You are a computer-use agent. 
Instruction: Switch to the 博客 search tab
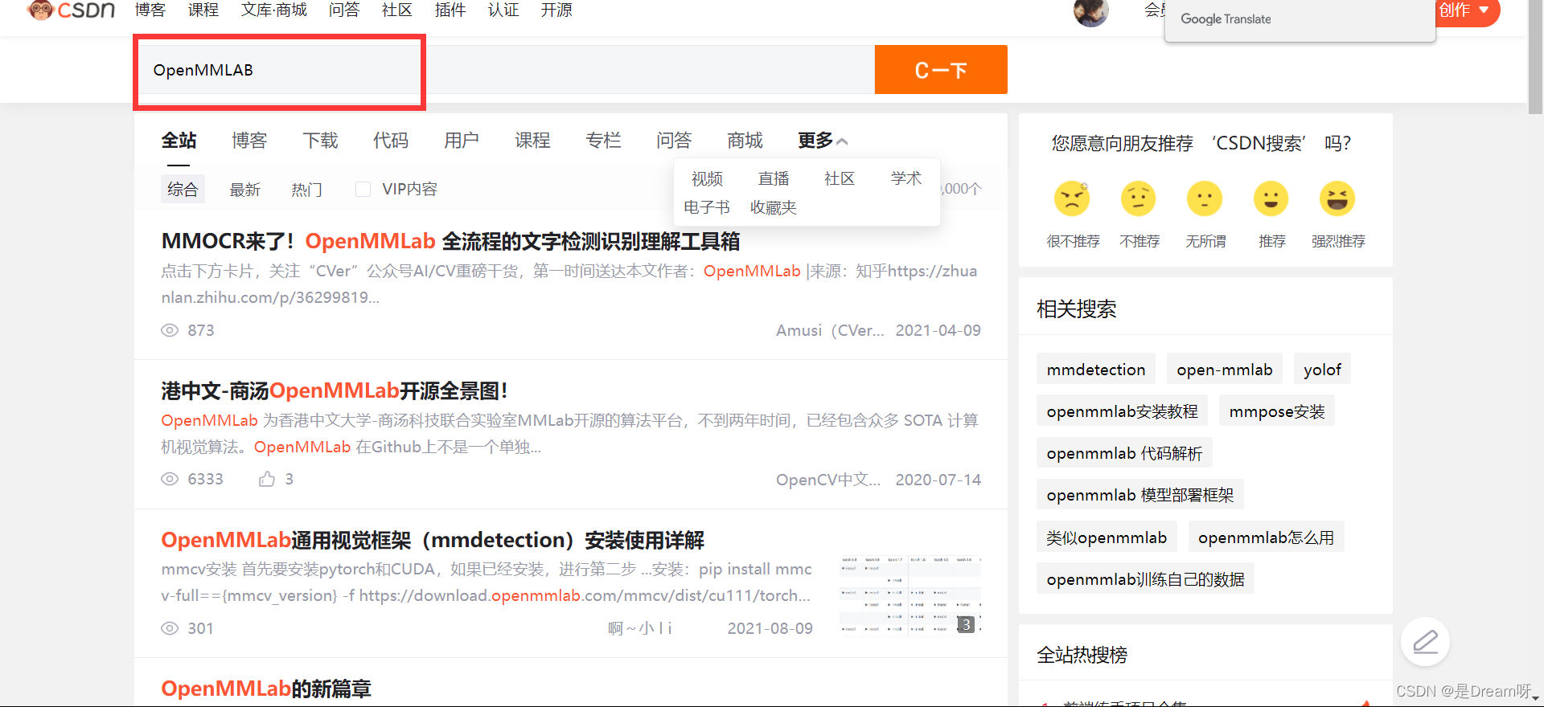[x=249, y=141]
